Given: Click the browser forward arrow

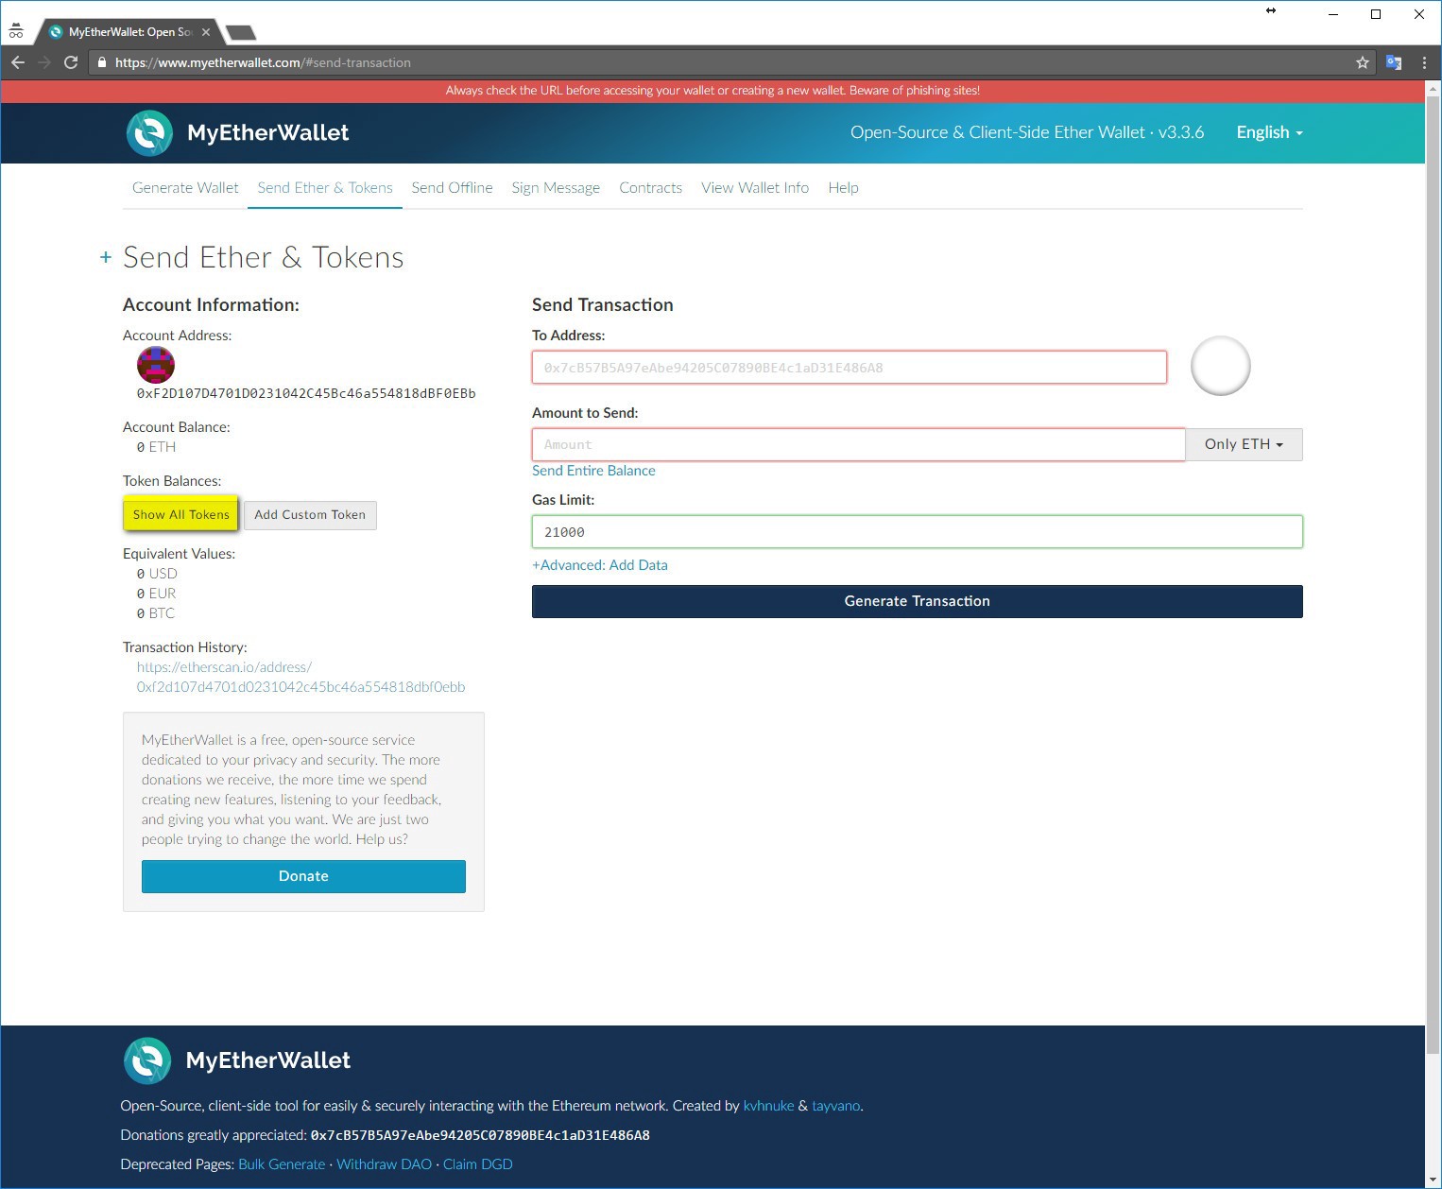Looking at the screenshot, I should 44,62.
